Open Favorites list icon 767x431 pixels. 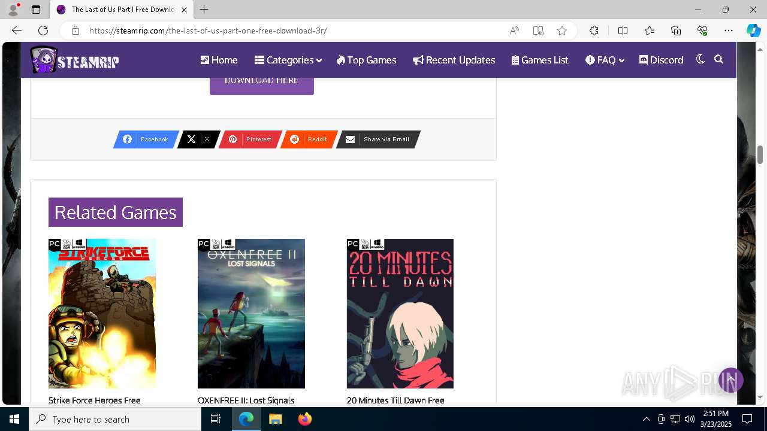coord(650,31)
